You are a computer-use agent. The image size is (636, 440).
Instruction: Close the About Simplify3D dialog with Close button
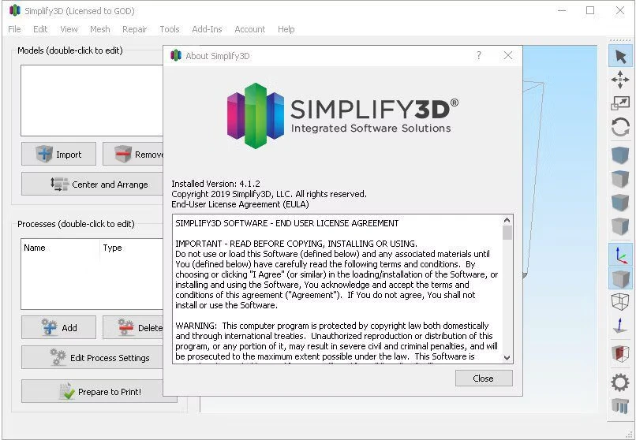[483, 378]
